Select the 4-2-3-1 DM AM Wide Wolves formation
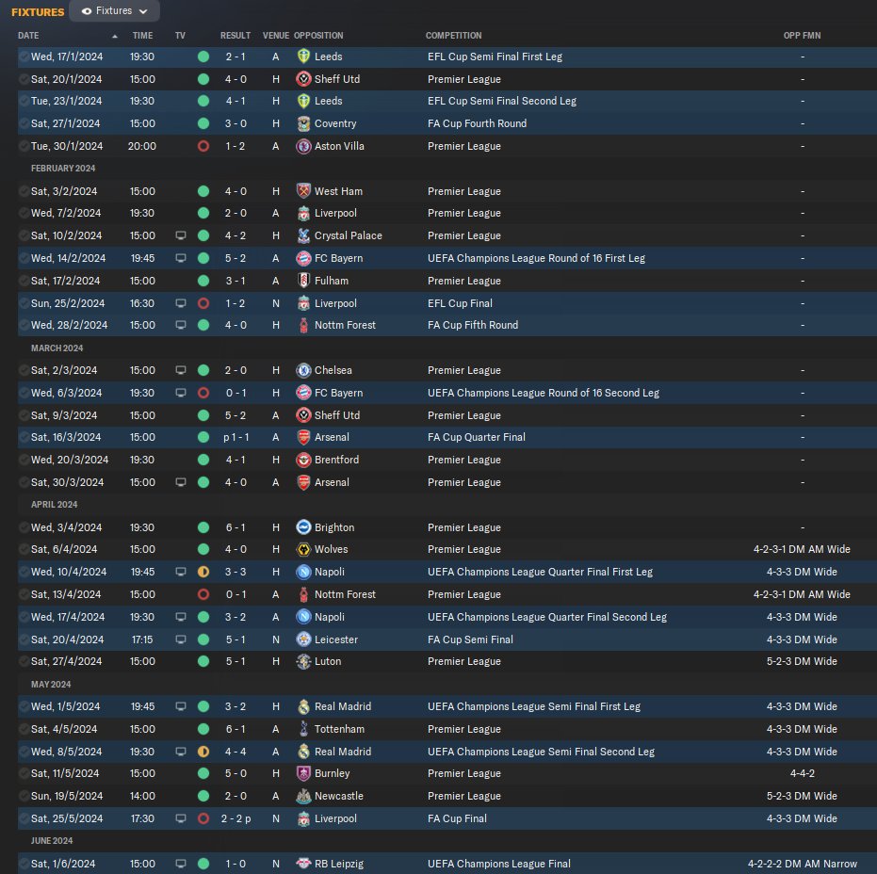 pyautogui.click(x=802, y=549)
